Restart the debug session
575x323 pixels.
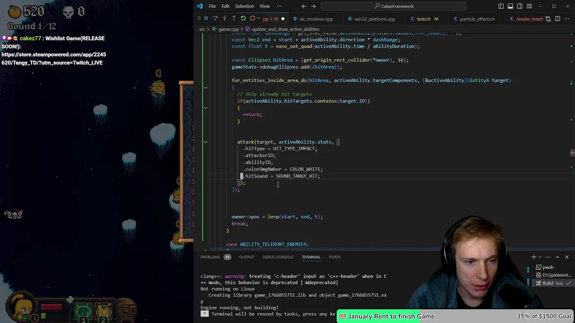(x=243, y=18)
